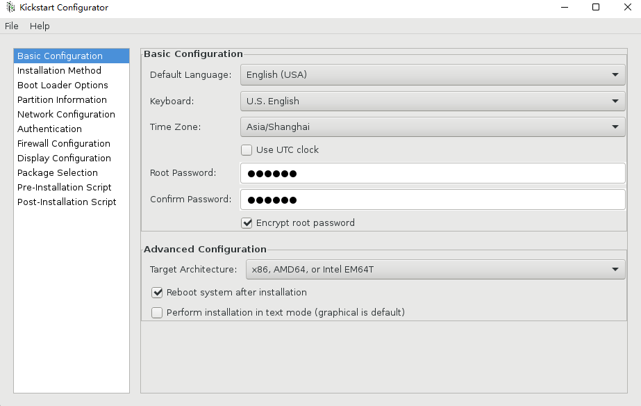Select Partition Information in the list
Viewport: 641px width, 406px height.
click(72, 100)
